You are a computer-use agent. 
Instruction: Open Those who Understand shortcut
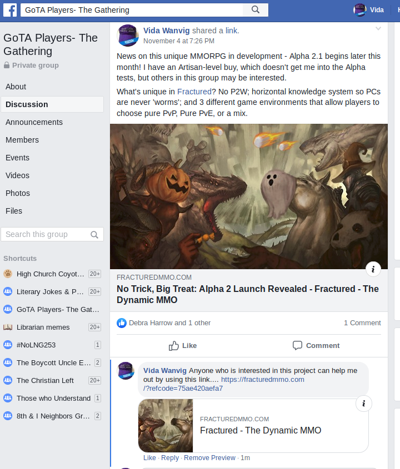[53, 399]
